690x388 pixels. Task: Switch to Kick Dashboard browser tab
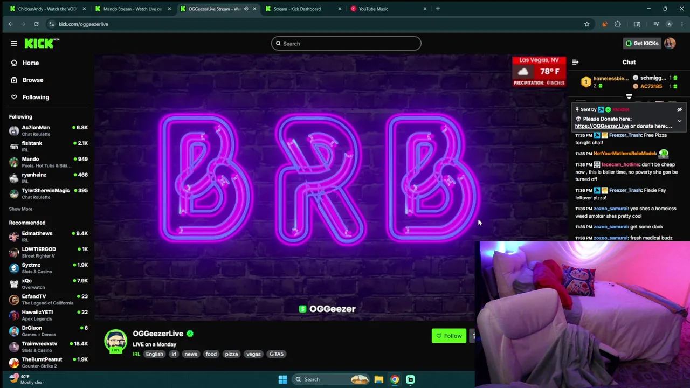[x=303, y=9]
